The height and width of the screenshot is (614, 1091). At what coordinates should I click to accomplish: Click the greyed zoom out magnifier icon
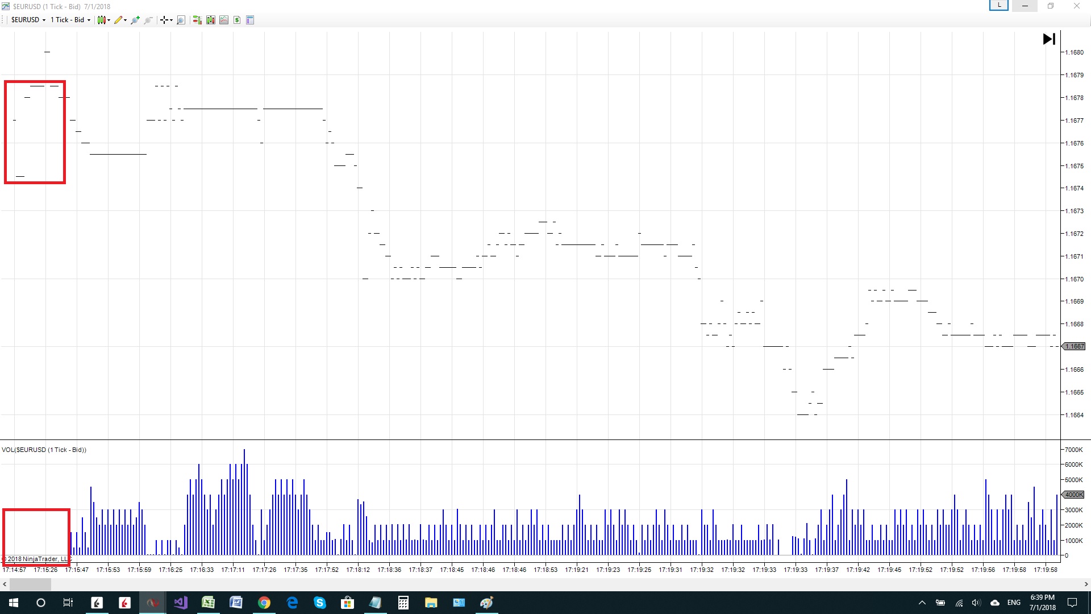pyautogui.click(x=148, y=20)
